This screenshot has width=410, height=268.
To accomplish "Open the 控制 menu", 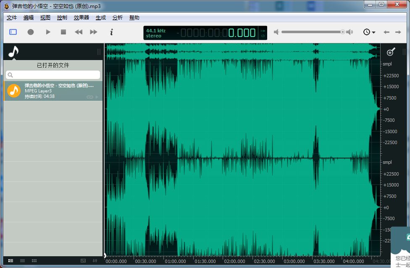I will [62, 18].
